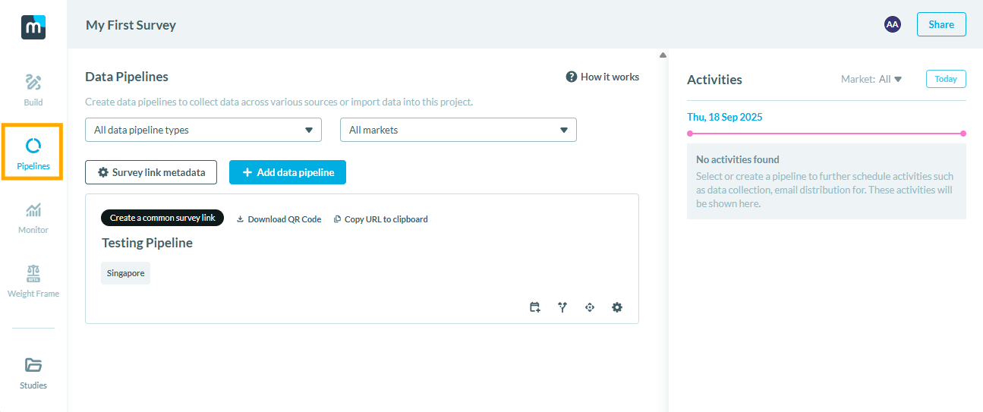The width and height of the screenshot is (983, 412).
Task: Click the app logo in the sidebar
Action: point(33,27)
